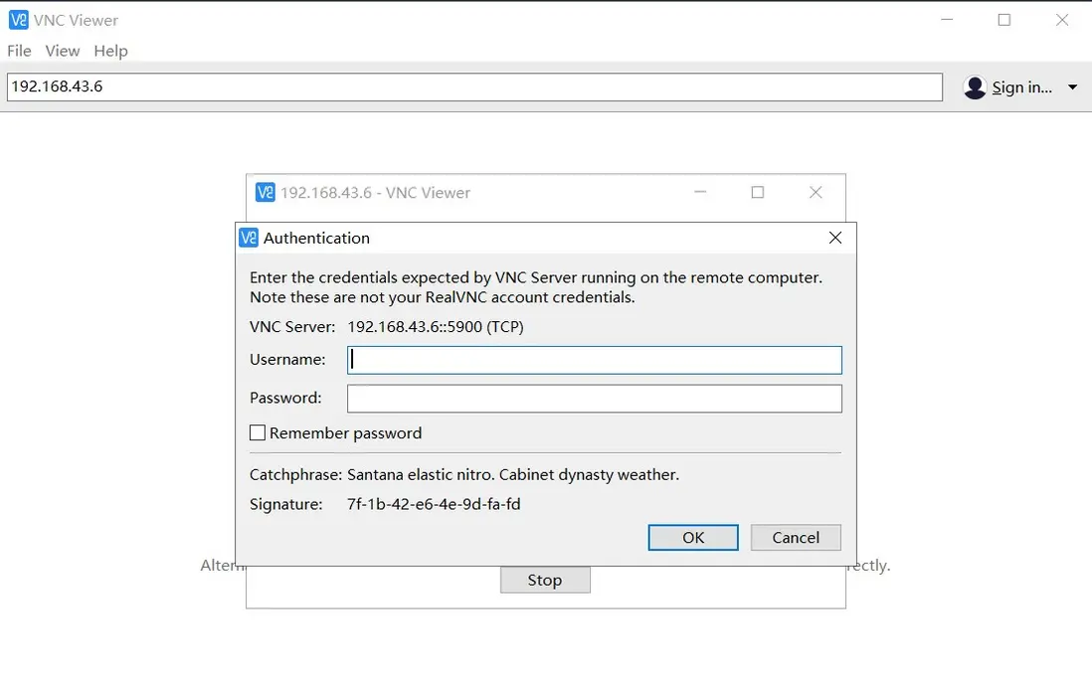Click the VNC icon on the connection window title bar
Screen dimensions: 1092x678
265,192
